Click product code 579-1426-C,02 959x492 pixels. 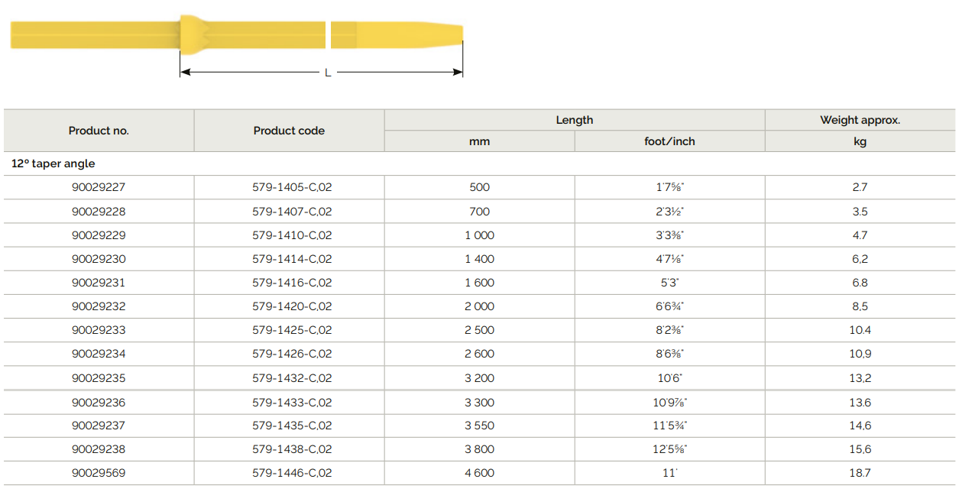292,354
